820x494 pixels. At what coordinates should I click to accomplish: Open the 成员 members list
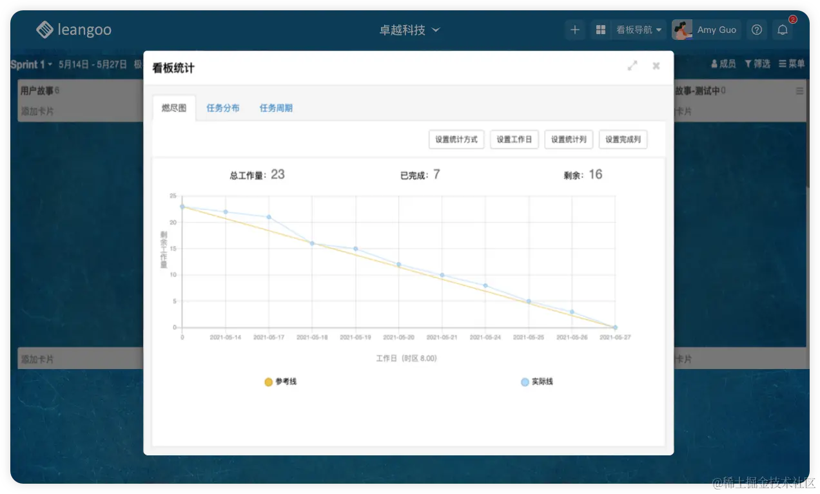tap(723, 64)
